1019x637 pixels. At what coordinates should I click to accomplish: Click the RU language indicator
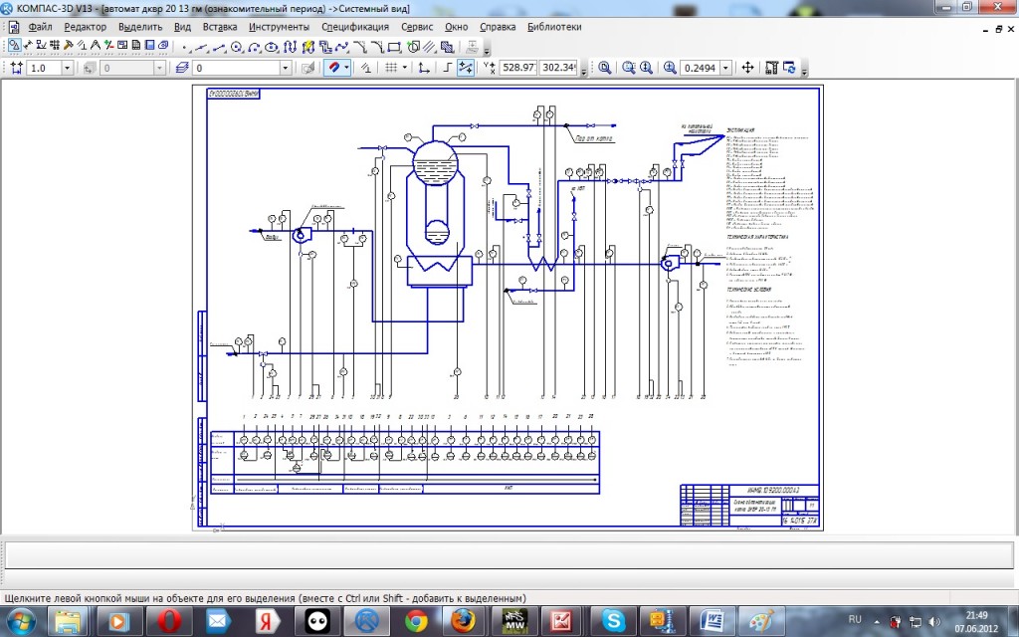coord(855,619)
